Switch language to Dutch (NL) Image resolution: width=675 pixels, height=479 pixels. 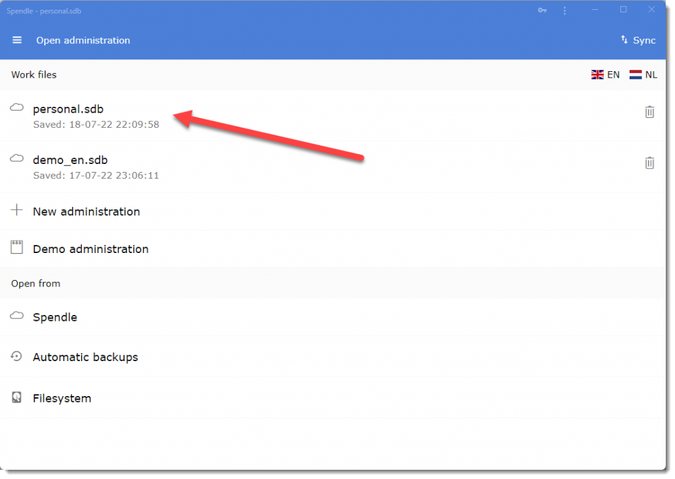click(x=643, y=75)
